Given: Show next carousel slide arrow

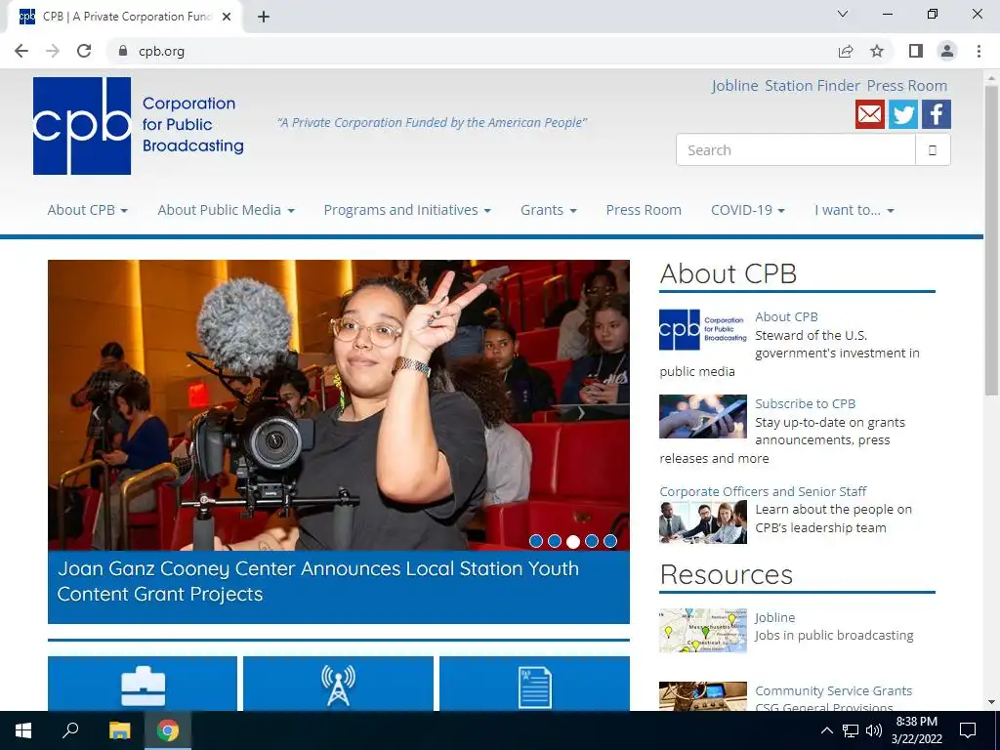Looking at the screenshot, I should pos(581,413).
